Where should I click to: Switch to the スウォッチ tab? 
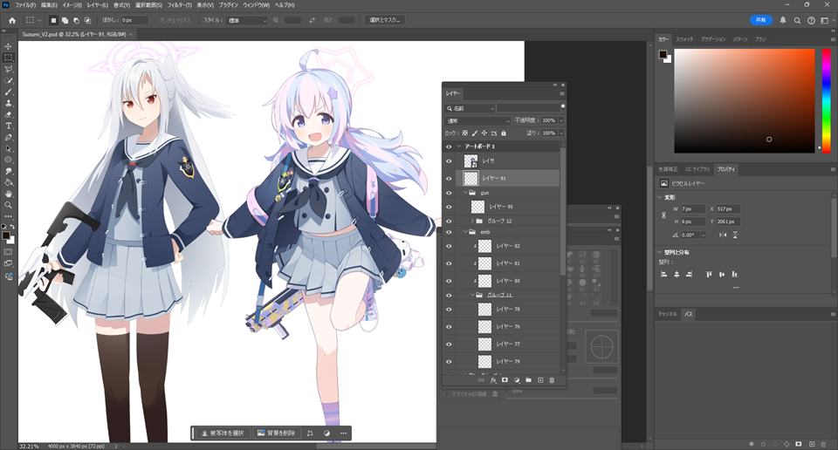pyautogui.click(x=685, y=39)
